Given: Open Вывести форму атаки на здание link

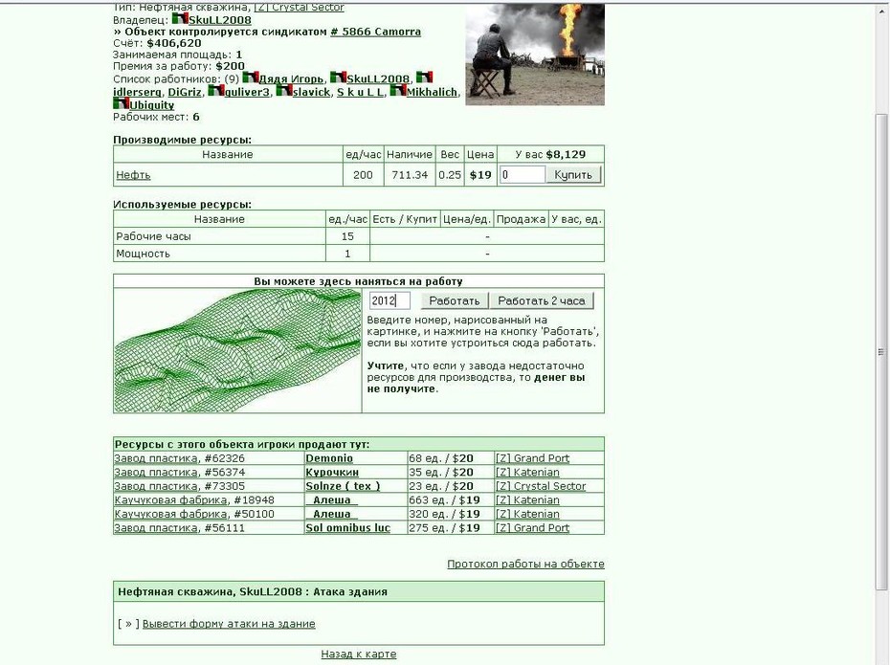Looking at the screenshot, I should [229, 624].
